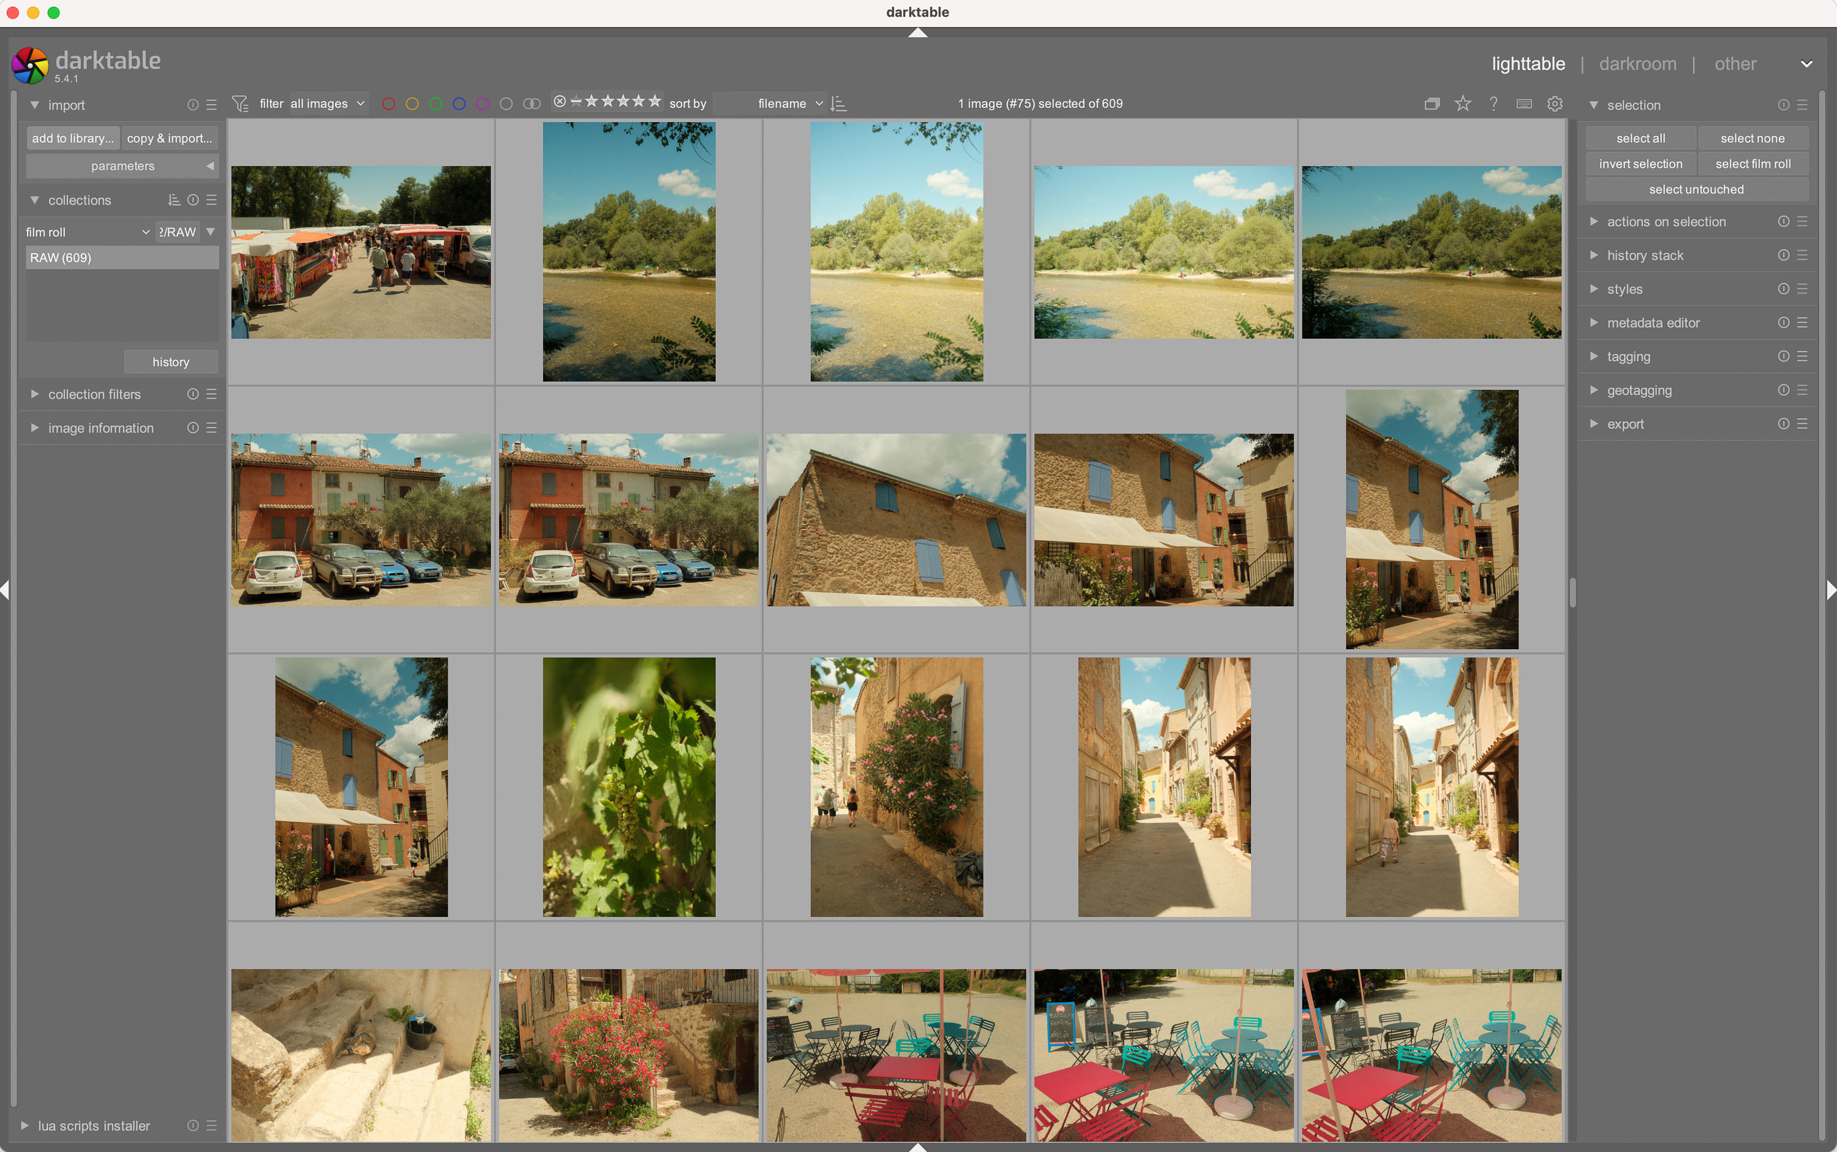This screenshot has width=1837, height=1152.
Task: Open collections sort order icon
Action: [175, 200]
